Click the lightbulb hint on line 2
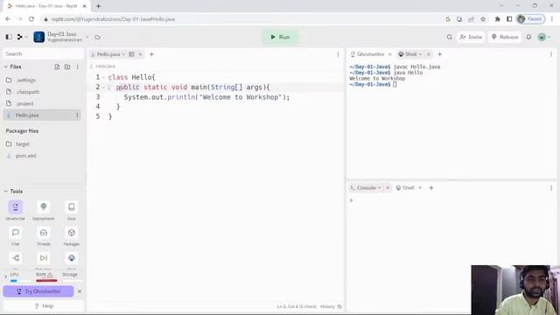 109,87
